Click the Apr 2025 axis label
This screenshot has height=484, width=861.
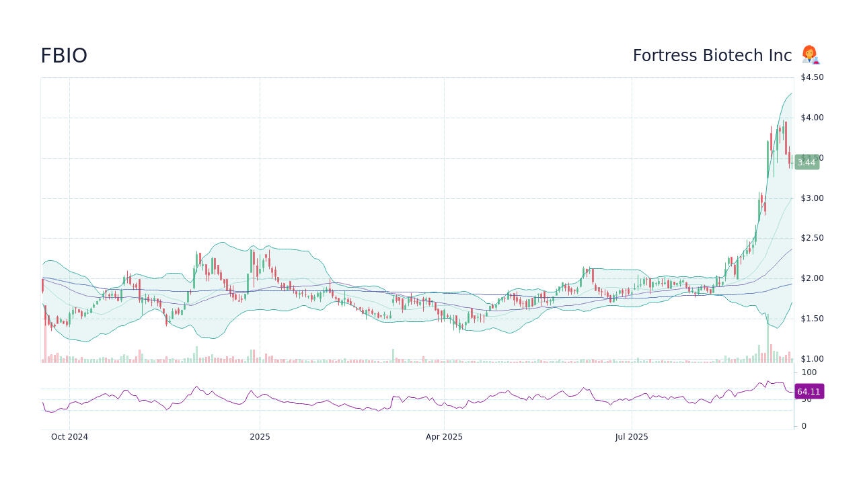[x=444, y=436]
